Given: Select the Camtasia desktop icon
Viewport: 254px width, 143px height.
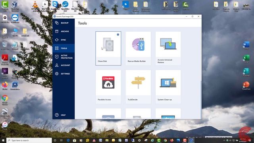Looking at the screenshot, I should point(5,6).
